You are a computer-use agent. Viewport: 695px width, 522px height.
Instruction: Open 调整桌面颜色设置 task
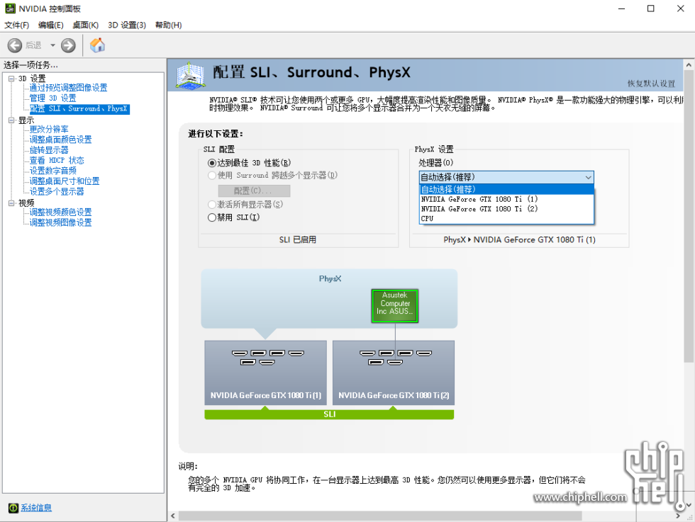coord(61,140)
